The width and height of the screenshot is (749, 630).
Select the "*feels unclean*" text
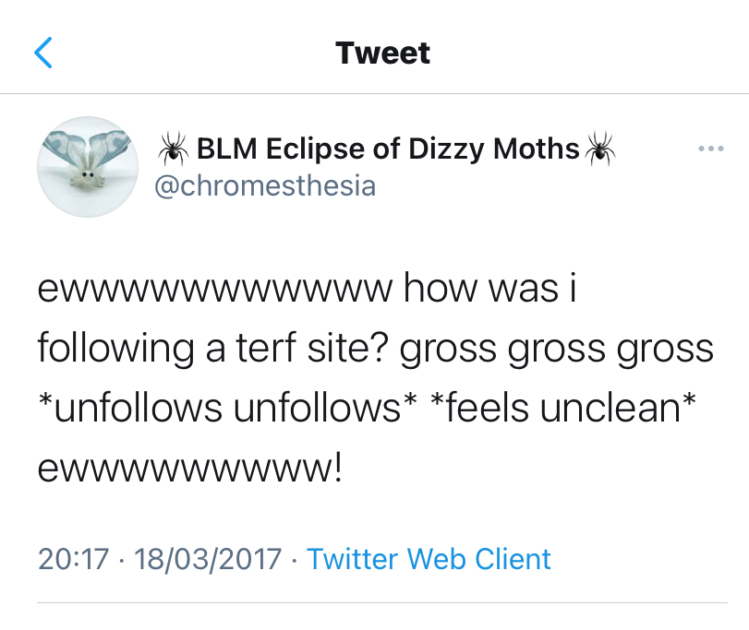pyautogui.click(x=562, y=407)
